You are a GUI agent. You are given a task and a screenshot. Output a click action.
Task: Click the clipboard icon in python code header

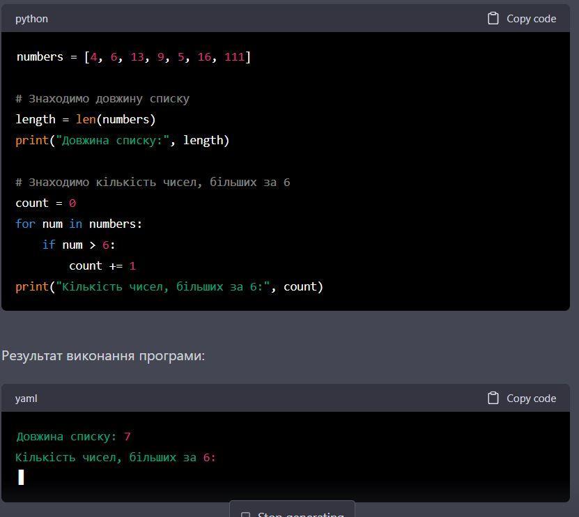[493, 18]
